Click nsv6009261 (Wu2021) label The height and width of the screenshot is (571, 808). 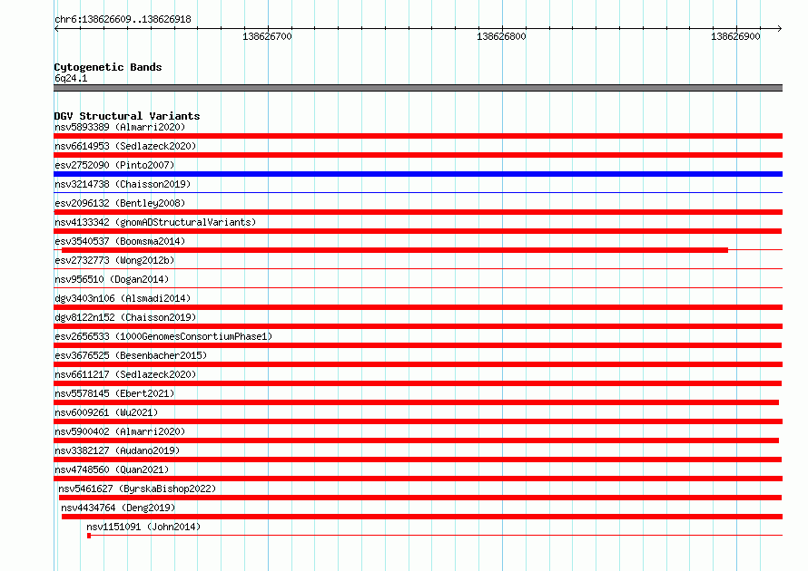click(x=106, y=412)
